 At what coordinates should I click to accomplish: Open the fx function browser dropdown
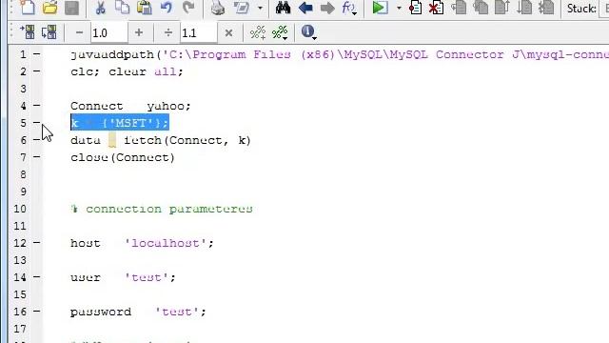349,8
